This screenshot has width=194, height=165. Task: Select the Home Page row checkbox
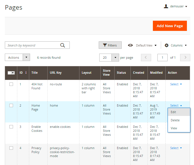(11, 105)
